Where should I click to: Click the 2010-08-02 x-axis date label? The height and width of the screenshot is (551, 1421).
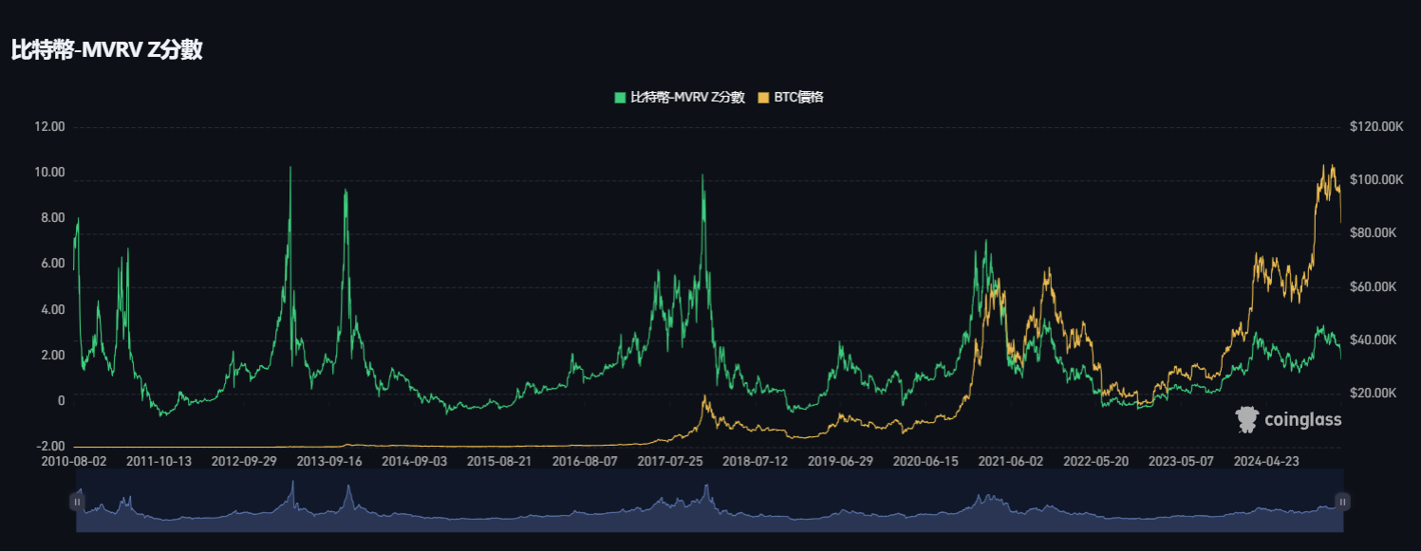pos(73,461)
